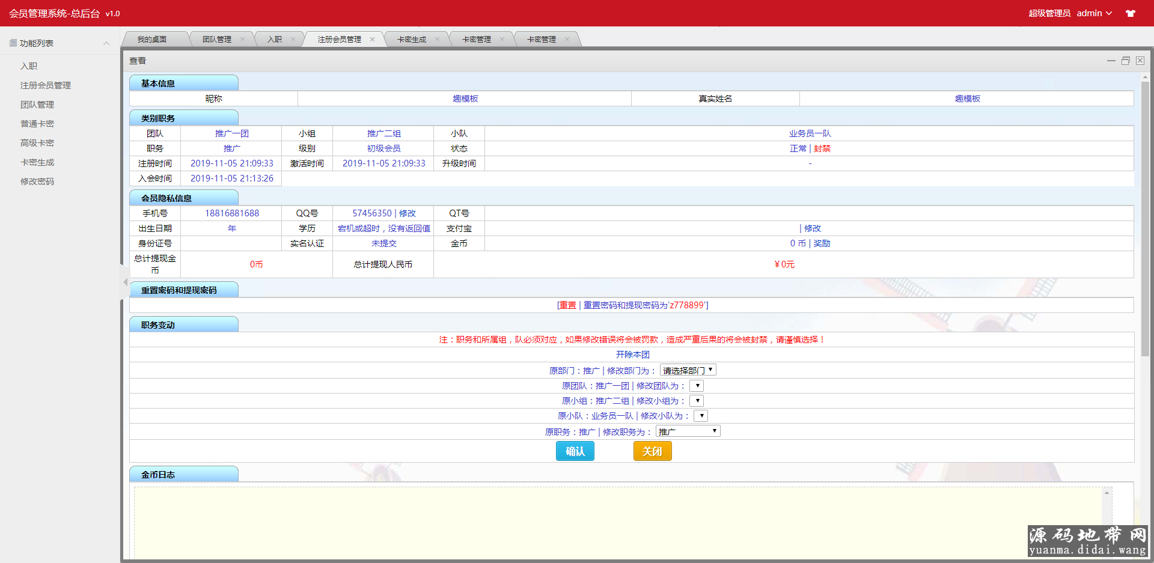The image size is (1154, 563).
Task: Click the 确认 button
Action: pyautogui.click(x=575, y=451)
